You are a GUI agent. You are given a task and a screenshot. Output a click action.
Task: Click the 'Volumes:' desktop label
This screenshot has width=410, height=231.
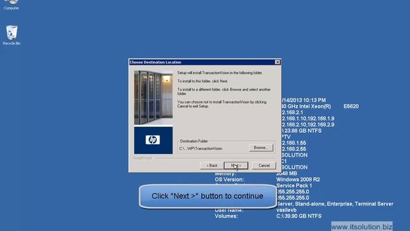click(x=226, y=216)
